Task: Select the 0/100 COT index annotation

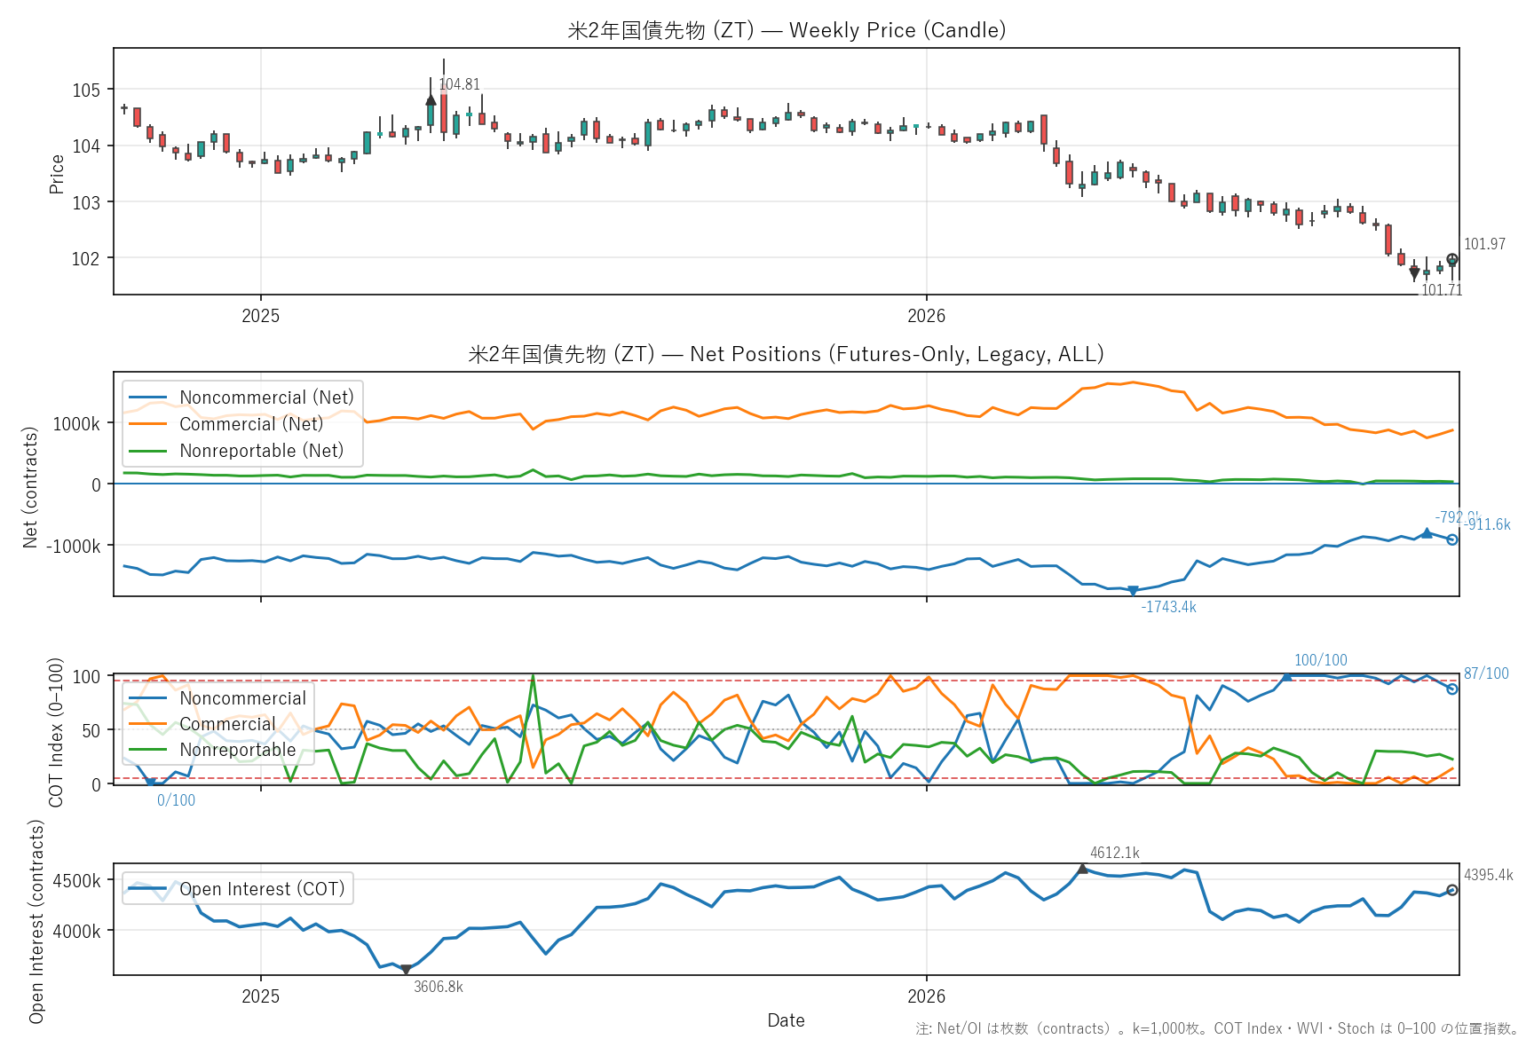Action: coord(176,800)
